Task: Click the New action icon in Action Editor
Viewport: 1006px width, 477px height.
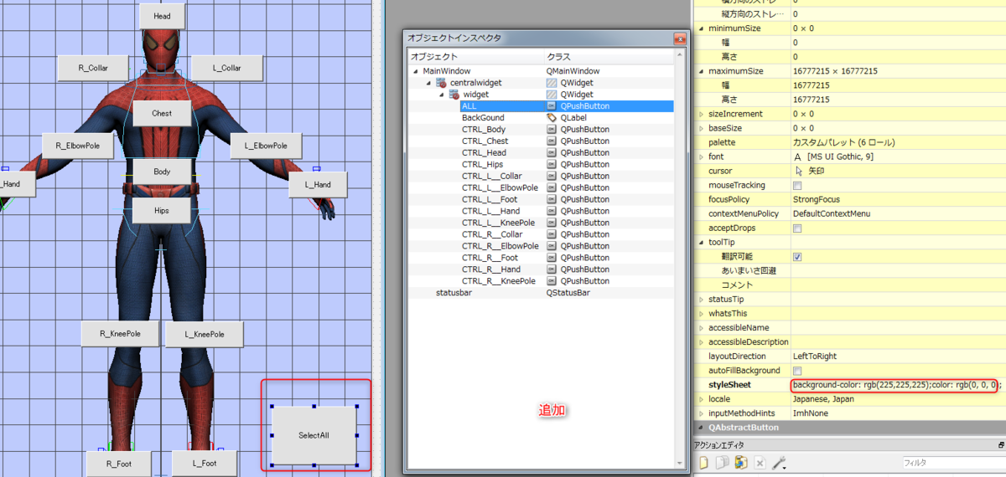Action: tap(704, 463)
